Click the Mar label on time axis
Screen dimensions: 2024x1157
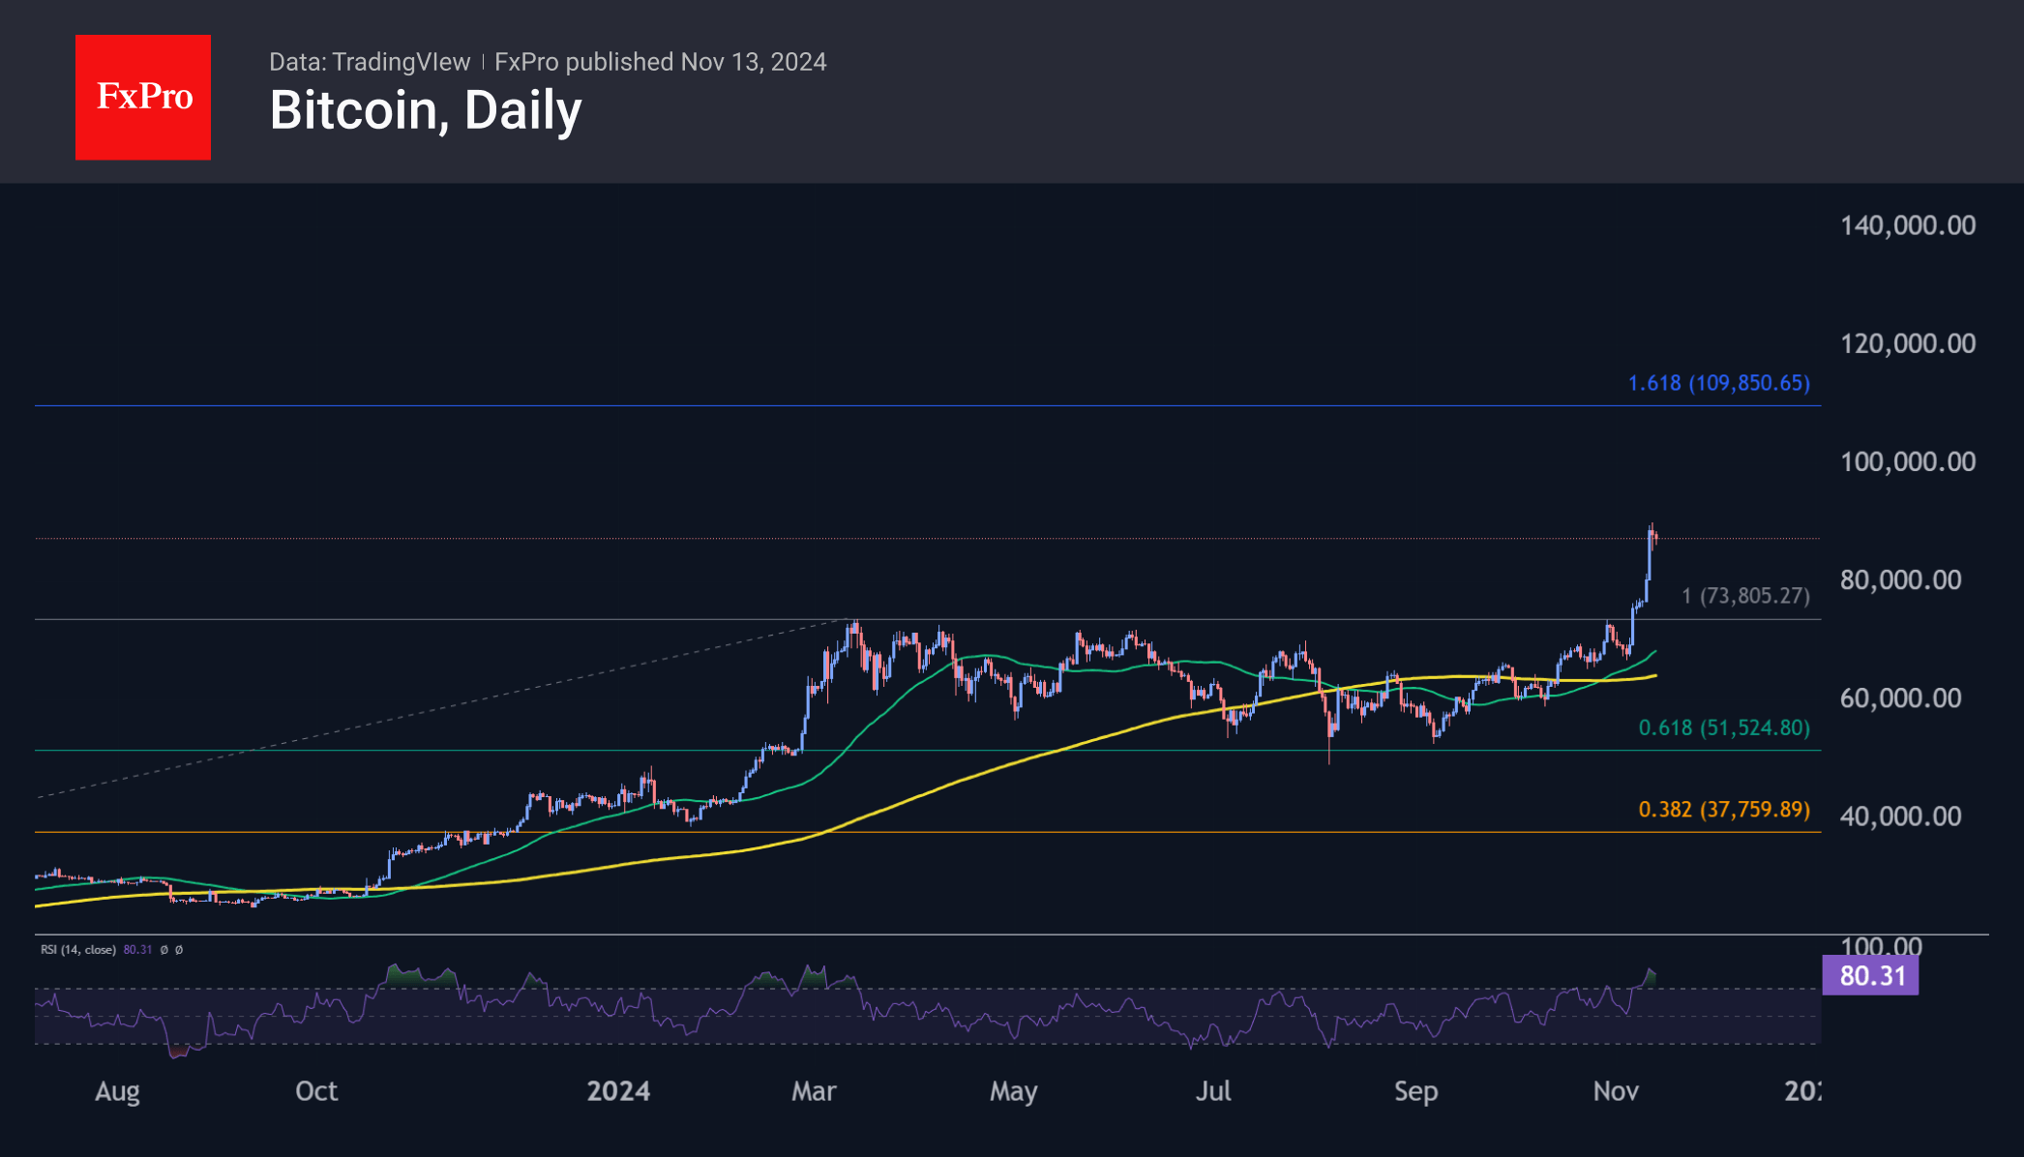(814, 1091)
